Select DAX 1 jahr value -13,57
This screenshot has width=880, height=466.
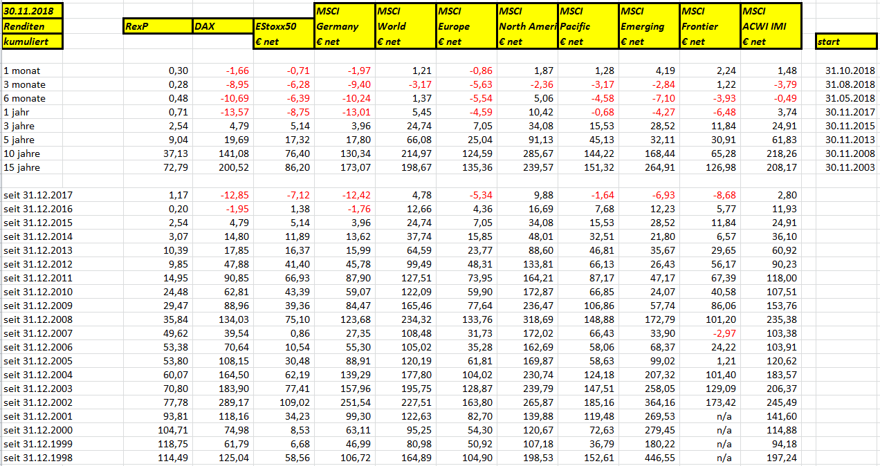click(234, 112)
